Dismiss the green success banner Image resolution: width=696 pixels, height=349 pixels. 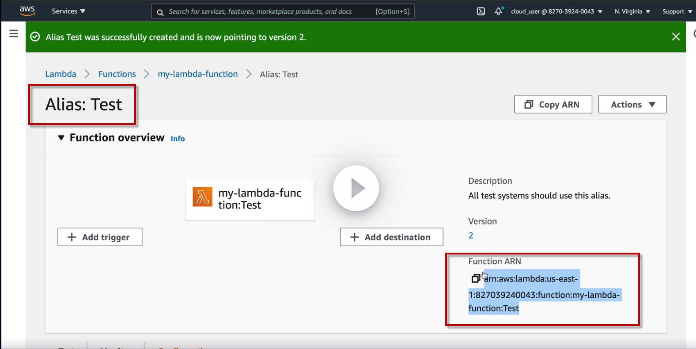[676, 37]
